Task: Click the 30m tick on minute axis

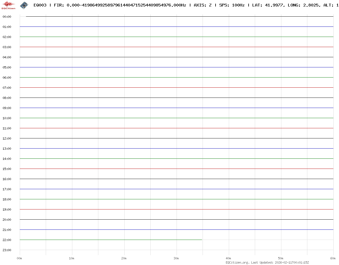Action: pos(176,258)
